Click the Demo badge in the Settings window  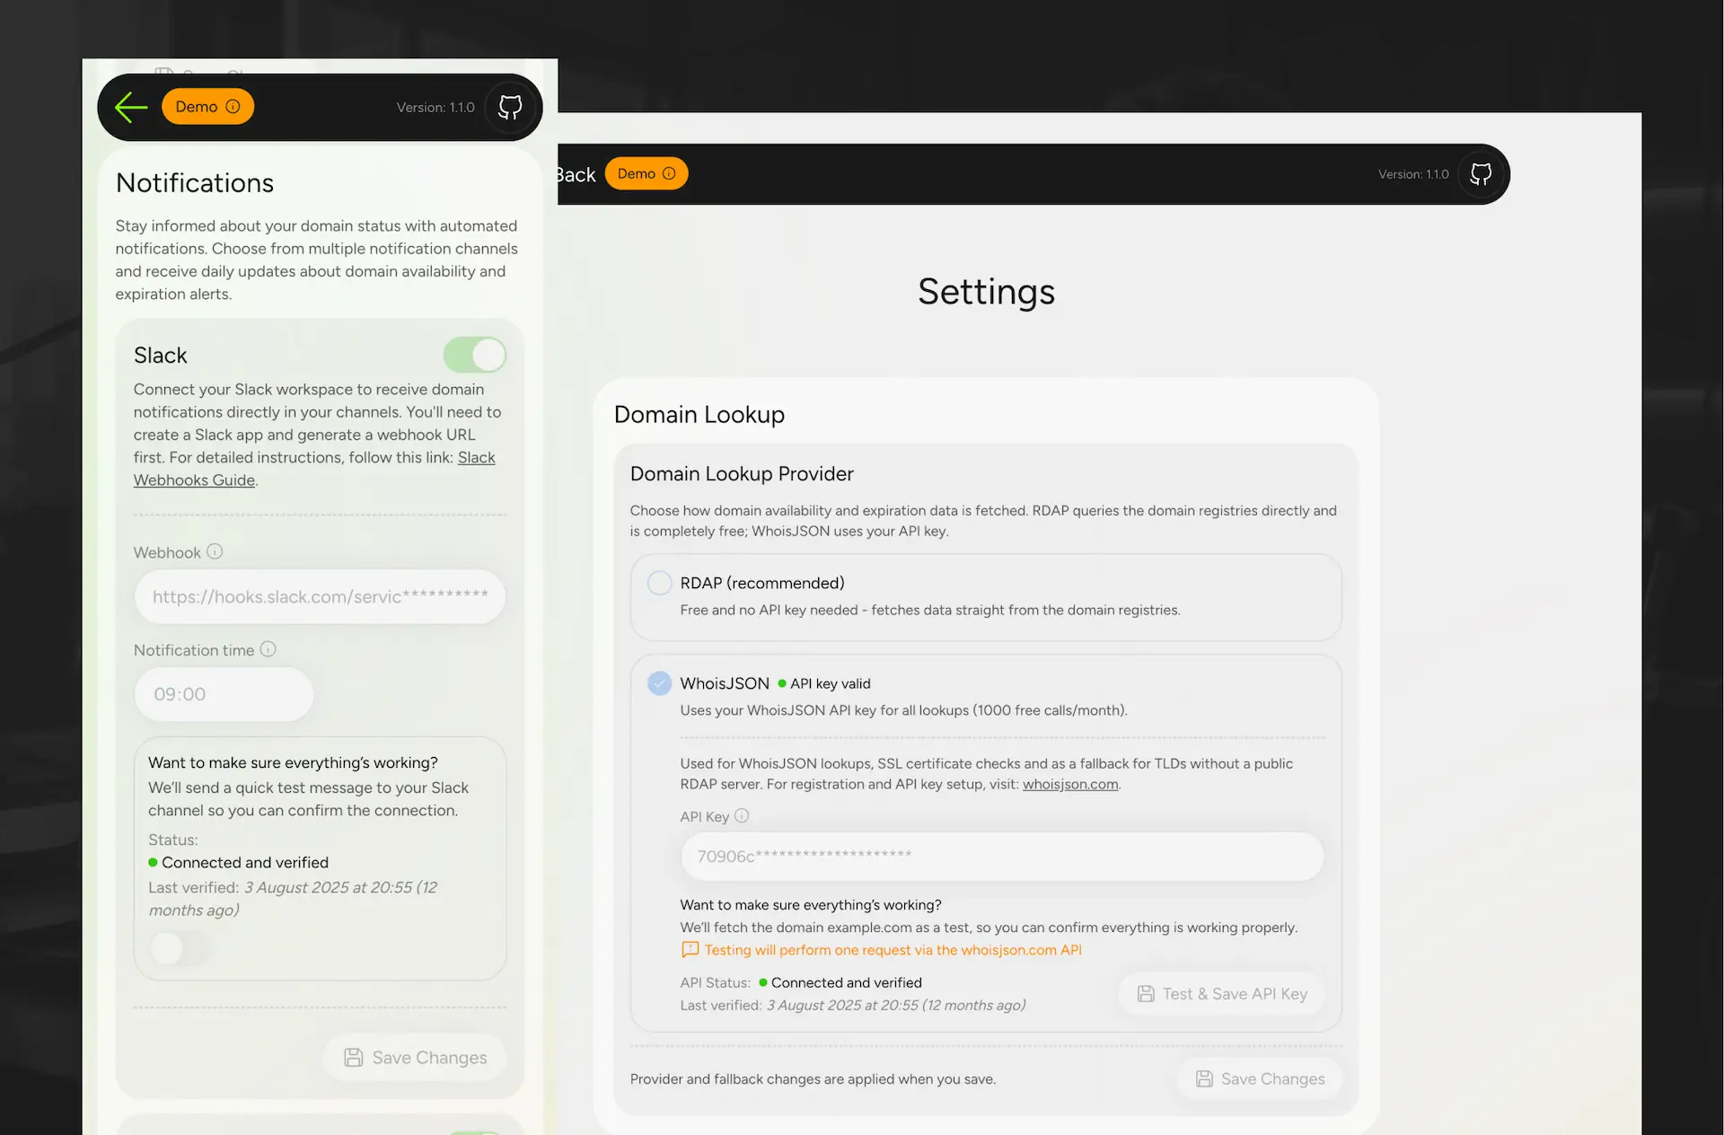[646, 173]
